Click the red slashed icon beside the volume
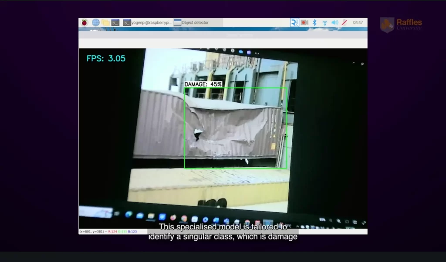 point(344,23)
